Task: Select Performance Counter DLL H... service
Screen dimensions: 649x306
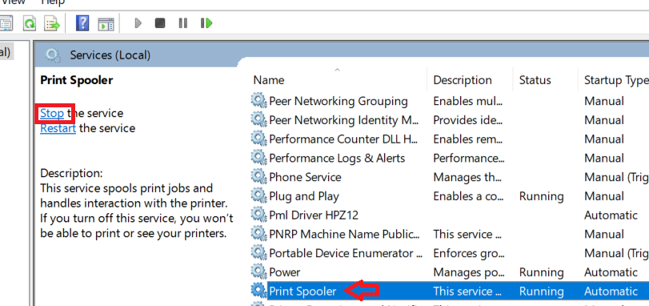Action: (343, 139)
